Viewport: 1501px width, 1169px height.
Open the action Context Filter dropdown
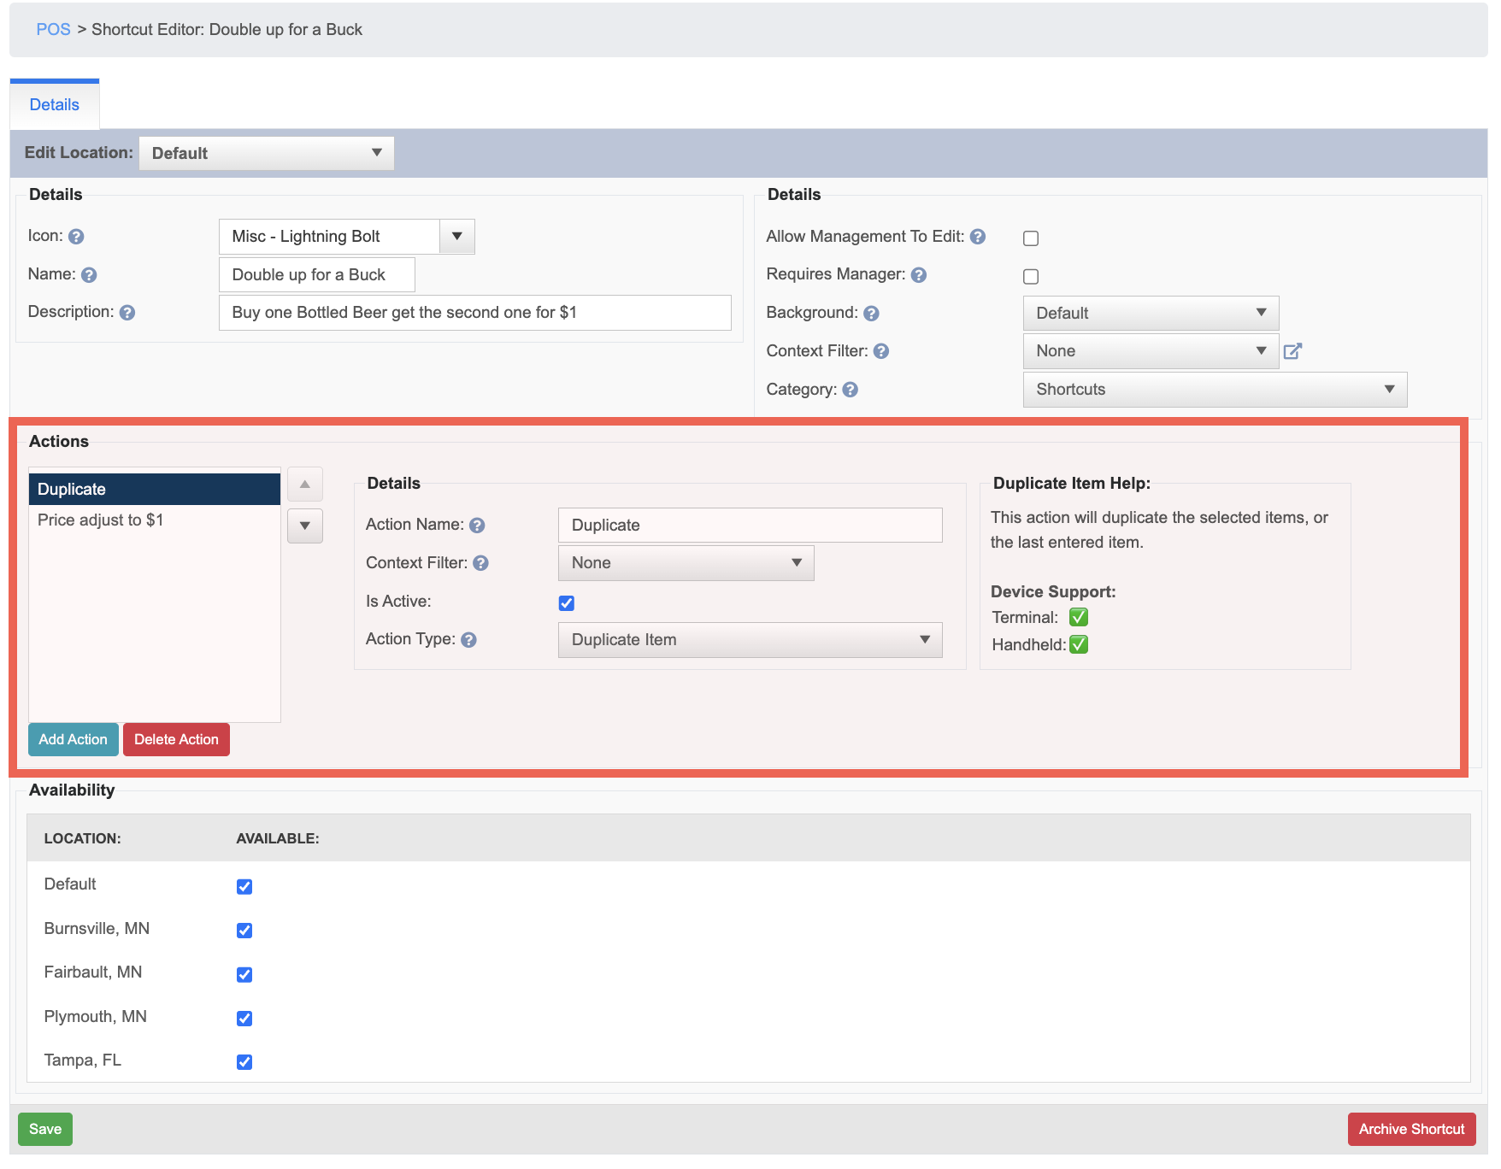[686, 563]
